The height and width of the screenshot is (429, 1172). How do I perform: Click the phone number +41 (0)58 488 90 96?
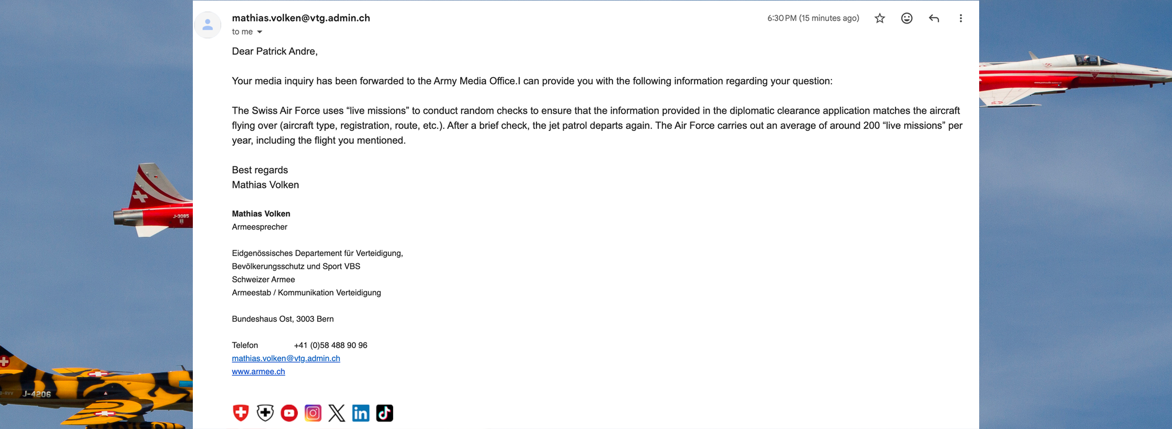point(330,345)
